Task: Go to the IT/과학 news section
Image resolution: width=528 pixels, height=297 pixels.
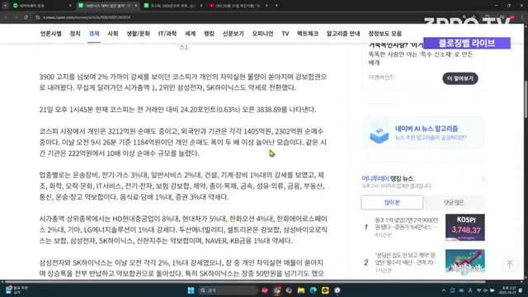Action: (x=167, y=33)
